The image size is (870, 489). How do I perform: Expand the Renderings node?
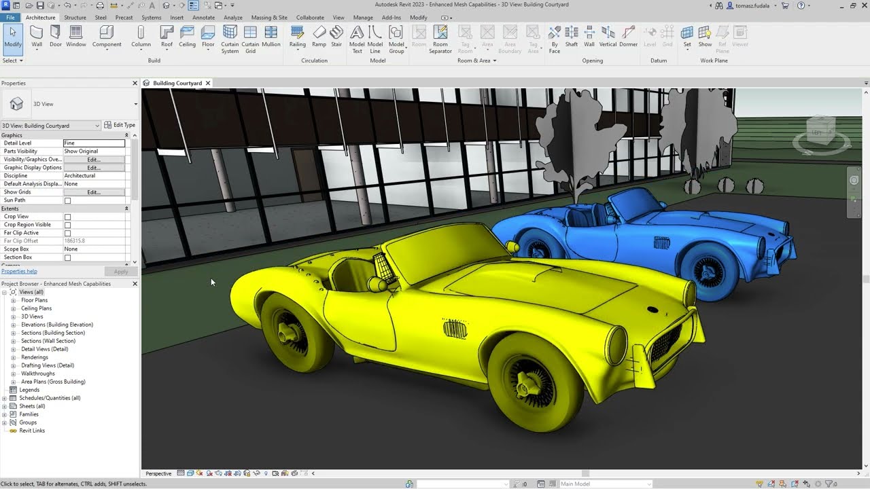point(13,357)
